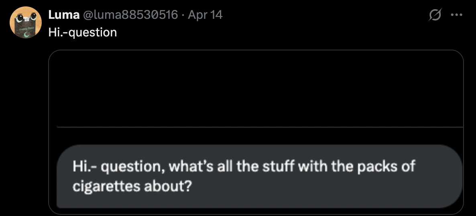476x216 pixels.
Task: Open the @luma88530516 handle link
Action: pyautogui.click(x=130, y=15)
